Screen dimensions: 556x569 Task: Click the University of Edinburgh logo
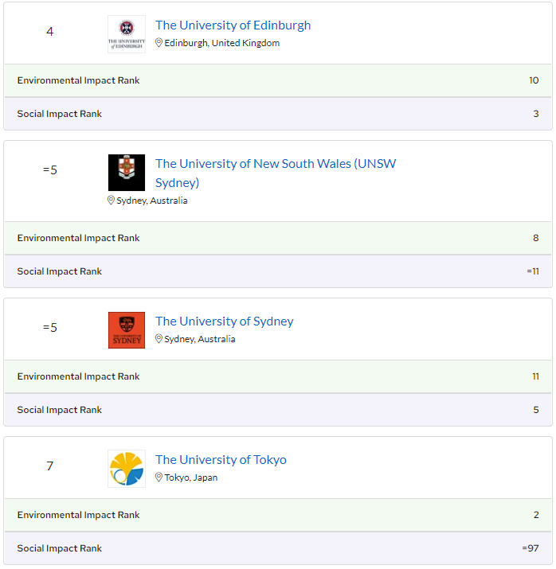(127, 34)
